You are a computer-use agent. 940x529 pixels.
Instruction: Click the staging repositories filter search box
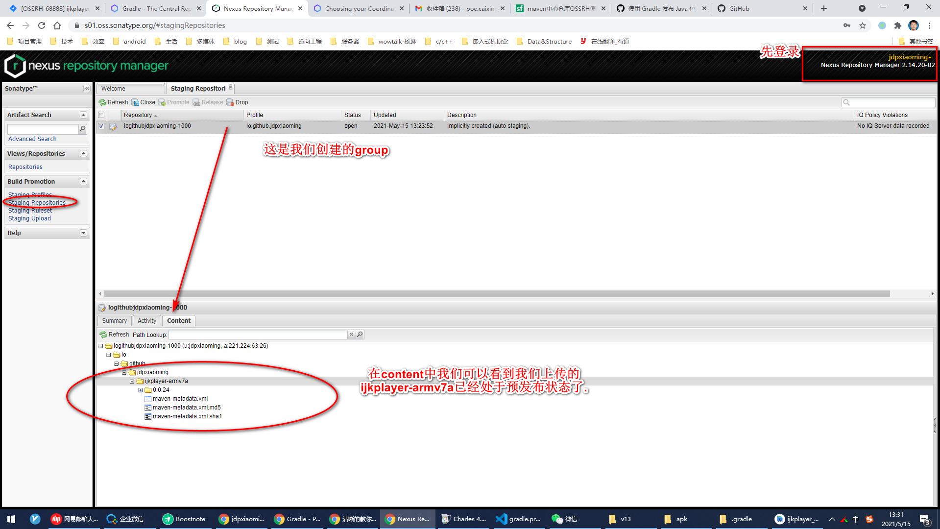(888, 102)
